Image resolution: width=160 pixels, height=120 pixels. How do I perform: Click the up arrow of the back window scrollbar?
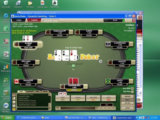(140, 45)
